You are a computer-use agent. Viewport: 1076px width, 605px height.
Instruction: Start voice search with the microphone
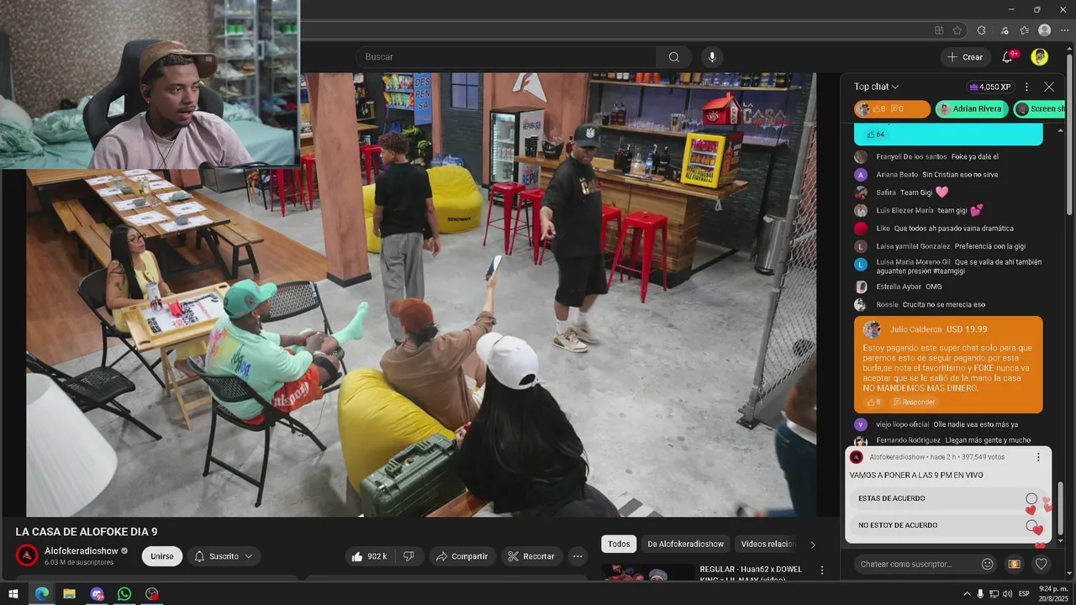pos(712,57)
